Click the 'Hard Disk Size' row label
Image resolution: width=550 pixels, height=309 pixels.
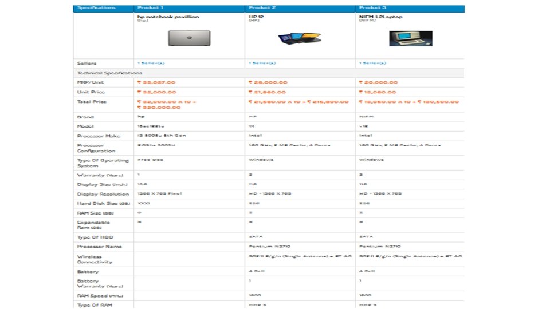[104, 203]
